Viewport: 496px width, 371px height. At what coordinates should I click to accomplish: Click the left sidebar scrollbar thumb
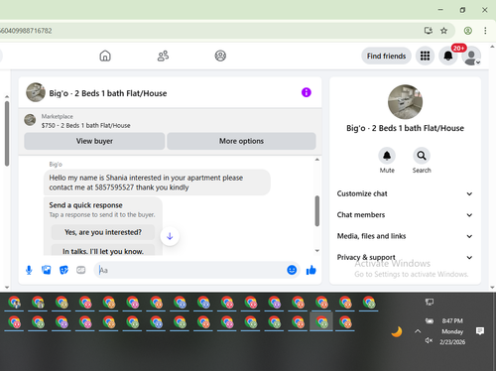[7, 134]
